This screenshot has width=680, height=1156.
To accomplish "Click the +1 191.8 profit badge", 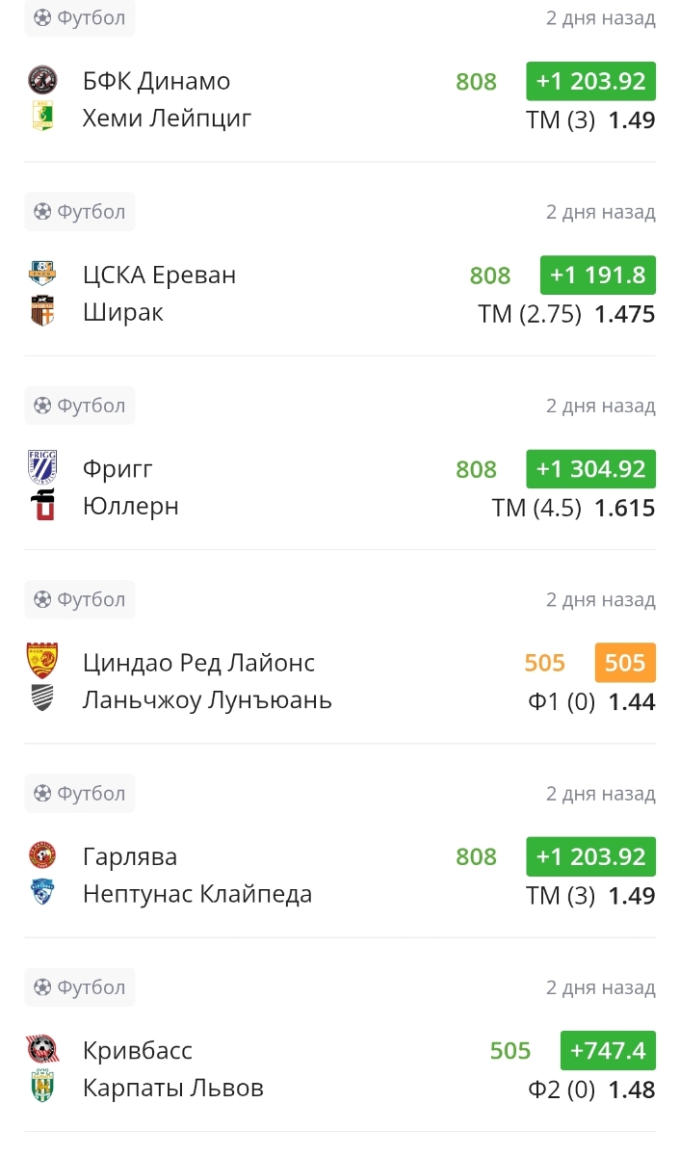I will click(x=597, y=276).
